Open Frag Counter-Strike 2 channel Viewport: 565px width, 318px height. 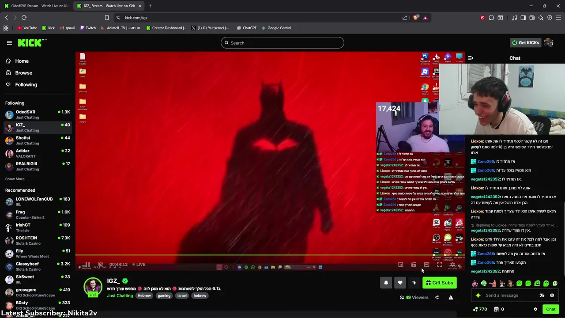coord(38,215)
